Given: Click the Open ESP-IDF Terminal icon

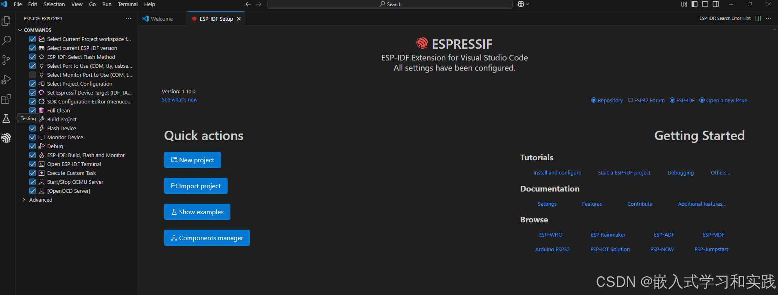Looking at the screenshot, I should pyautogui.click(x=42, y=164).
